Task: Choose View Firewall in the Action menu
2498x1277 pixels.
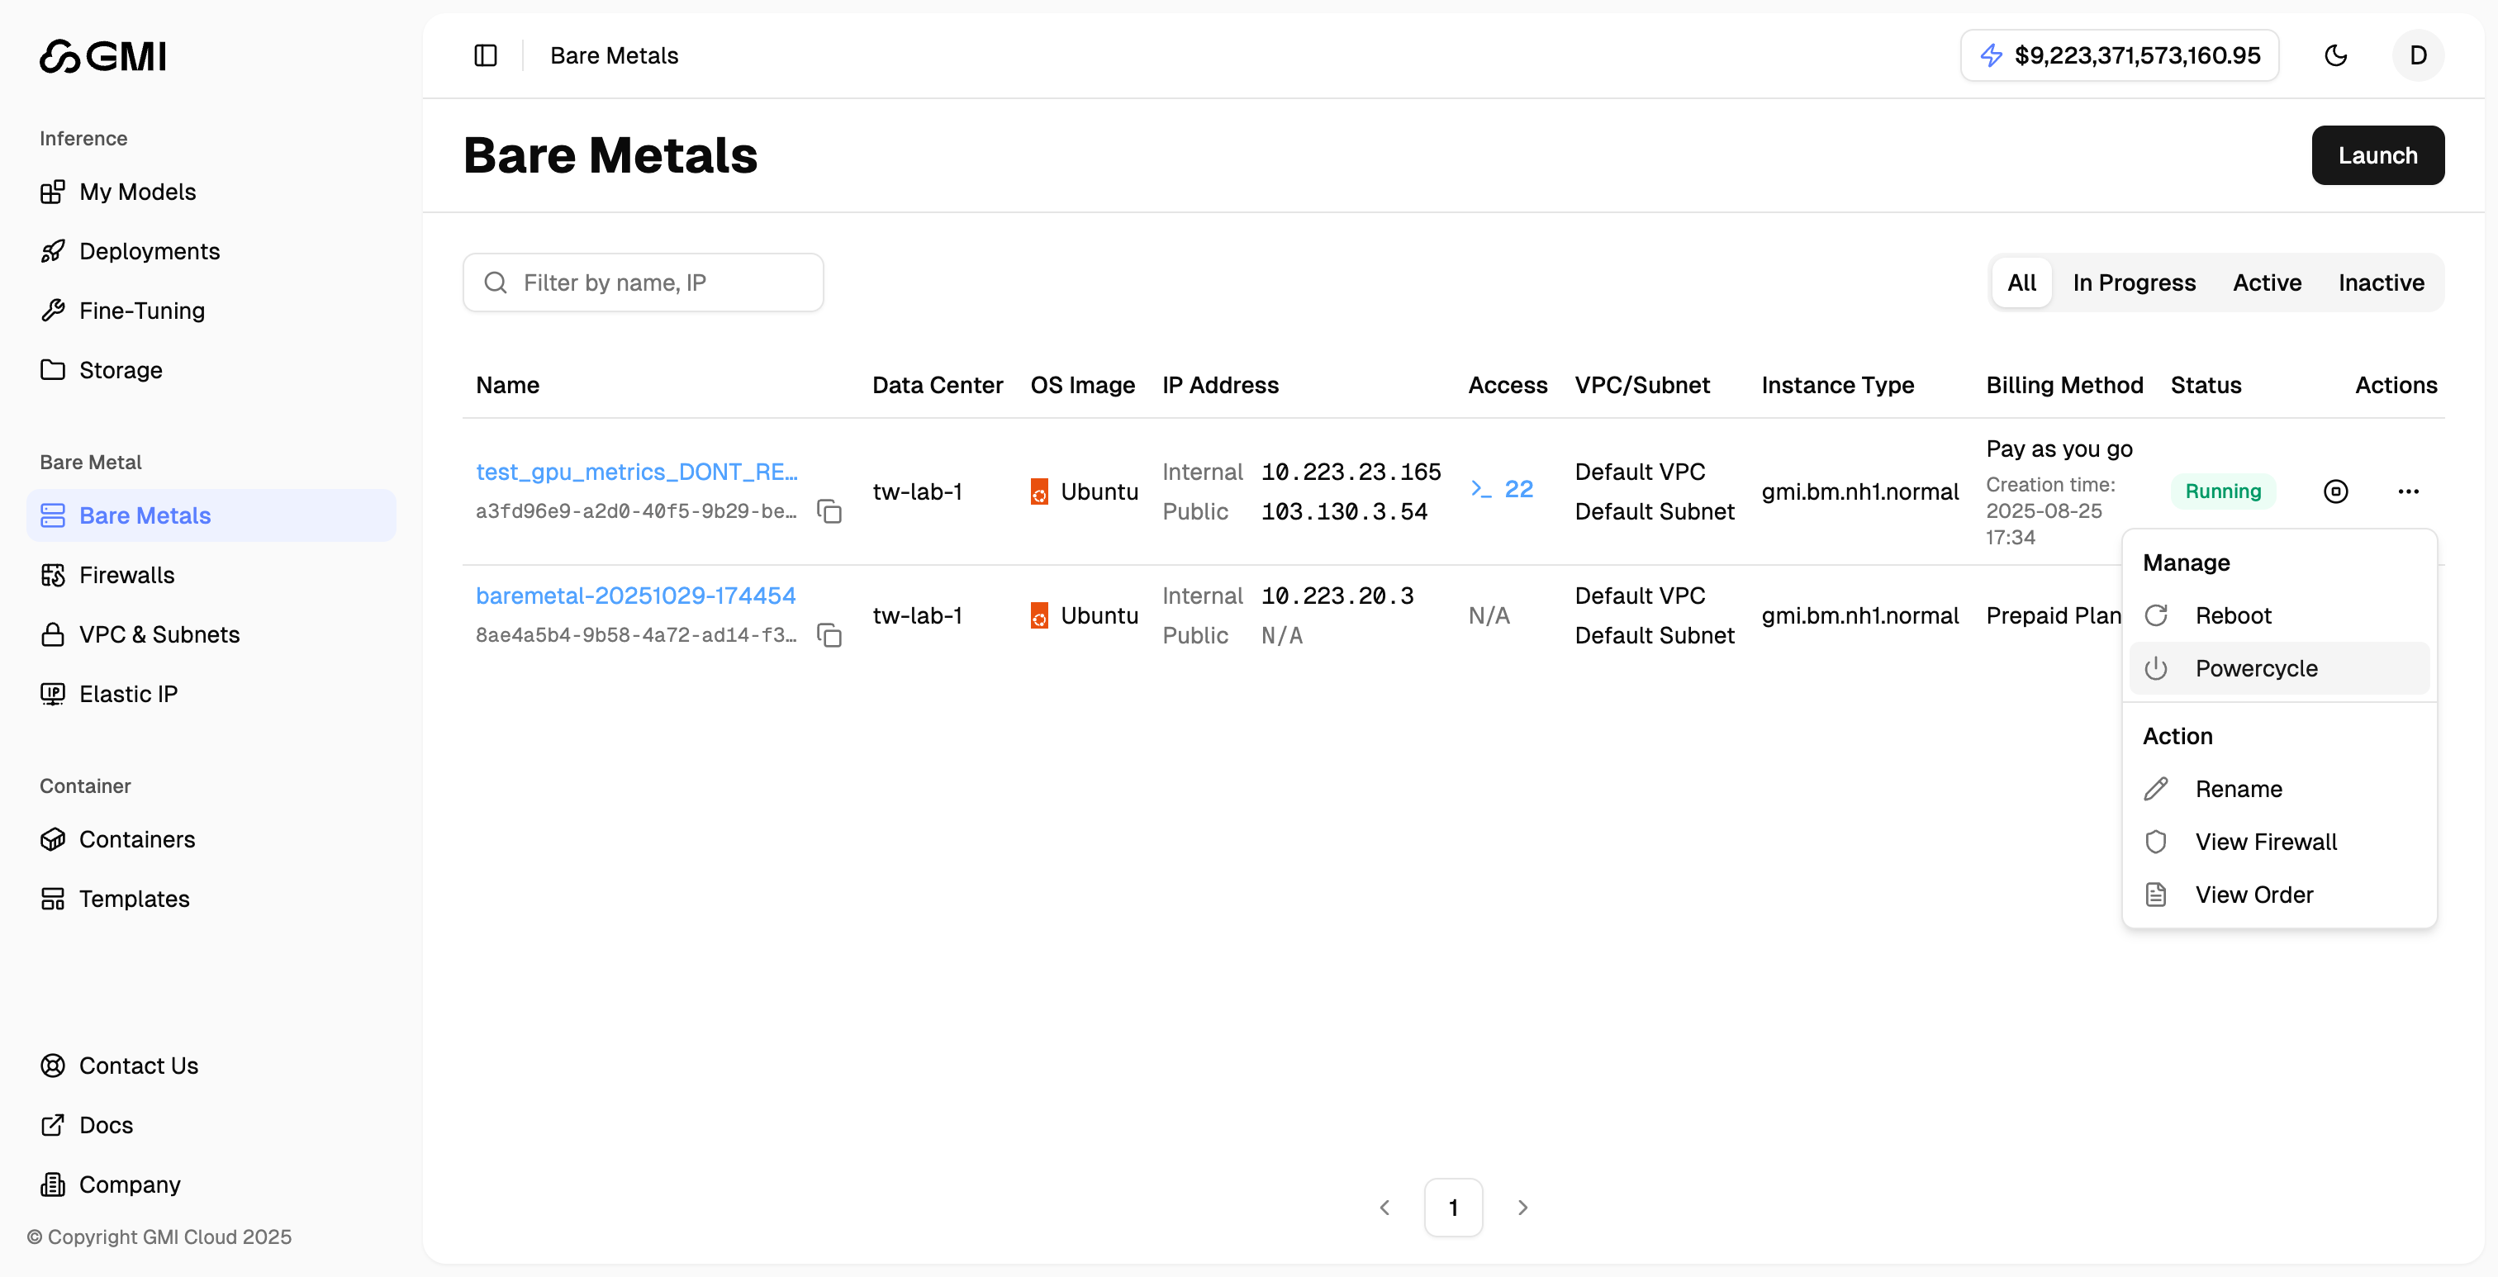Action: (2266, 842)
